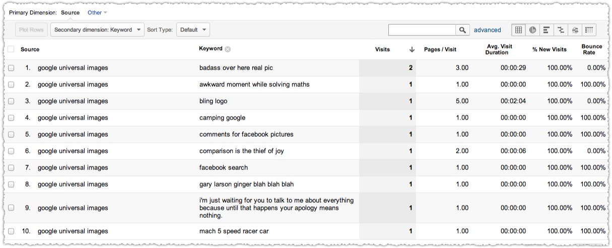Click the 2.00 pages per visit value
612x248 pixels.
coord(462,151)
